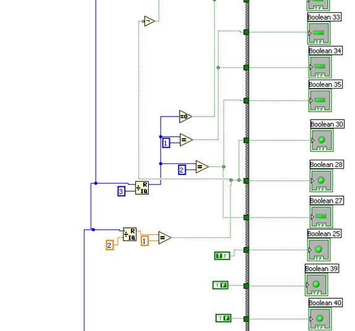The height and width of the screenshot is (331, 355).
Task: Select the Boolean 28 label
Action: [327, 165]
